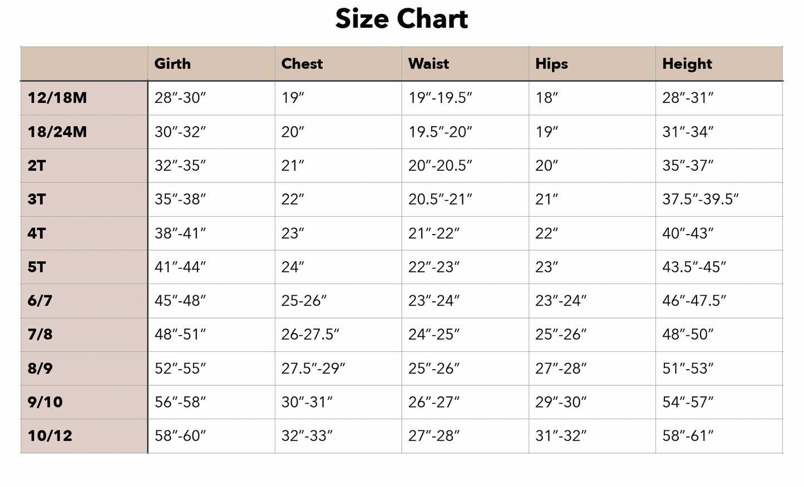Click the 6/7 size row label
Screen dimensions: 804x487
(x=40, y=301)
